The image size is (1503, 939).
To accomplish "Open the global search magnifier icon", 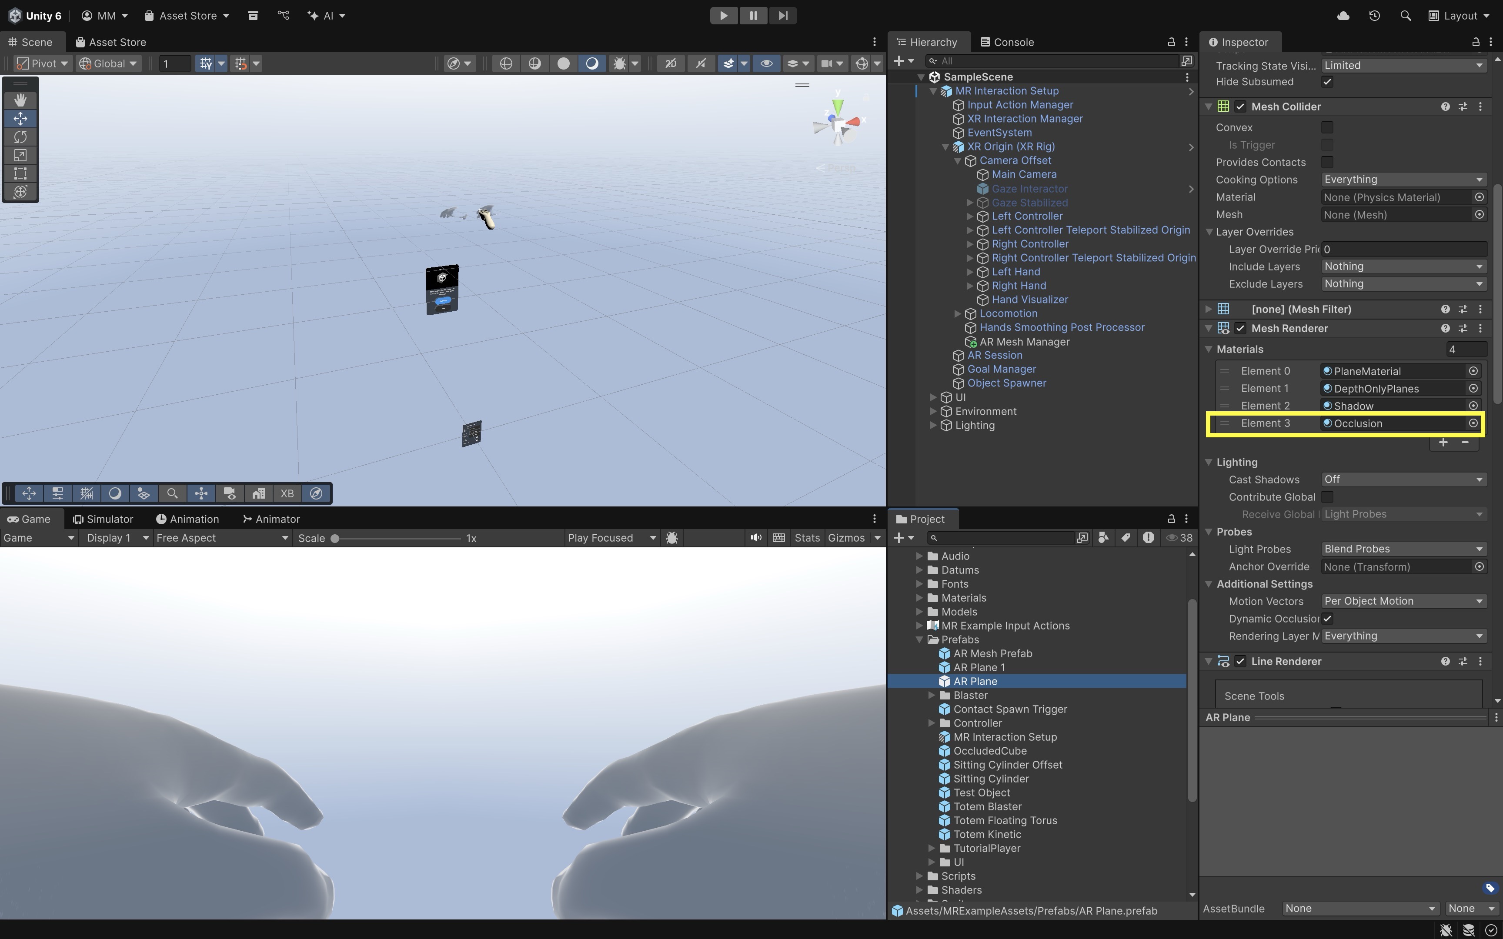I will click(x=1406, y=16).
